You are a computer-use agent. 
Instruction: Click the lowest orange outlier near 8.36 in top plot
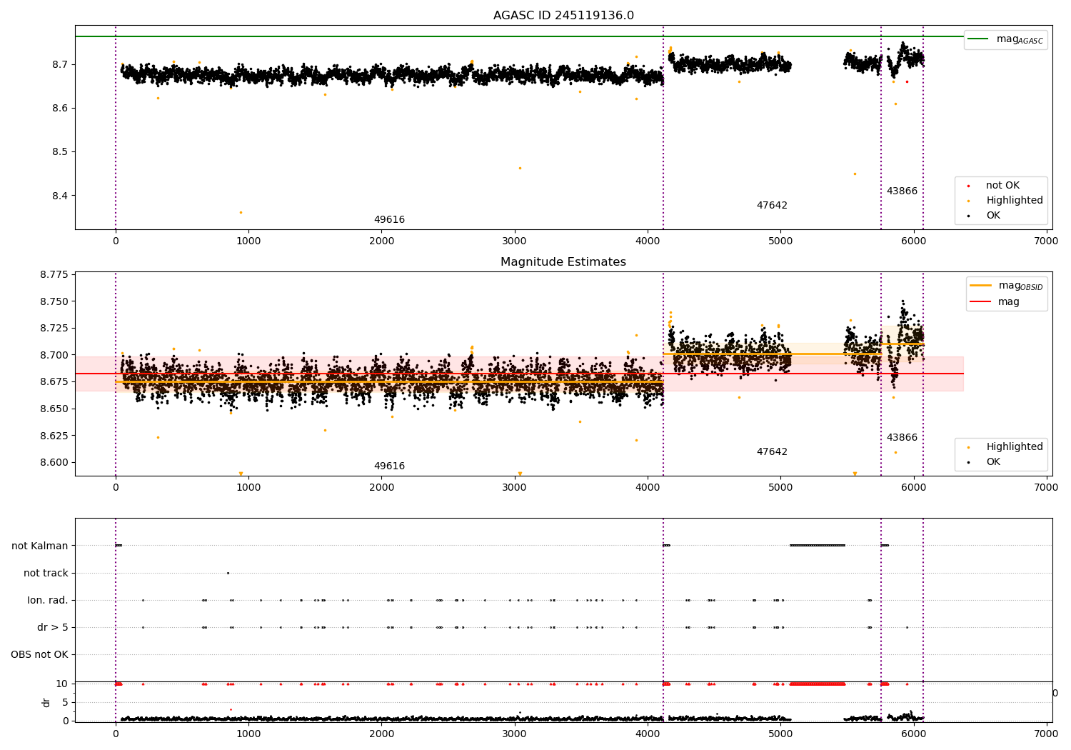[241, 212]
